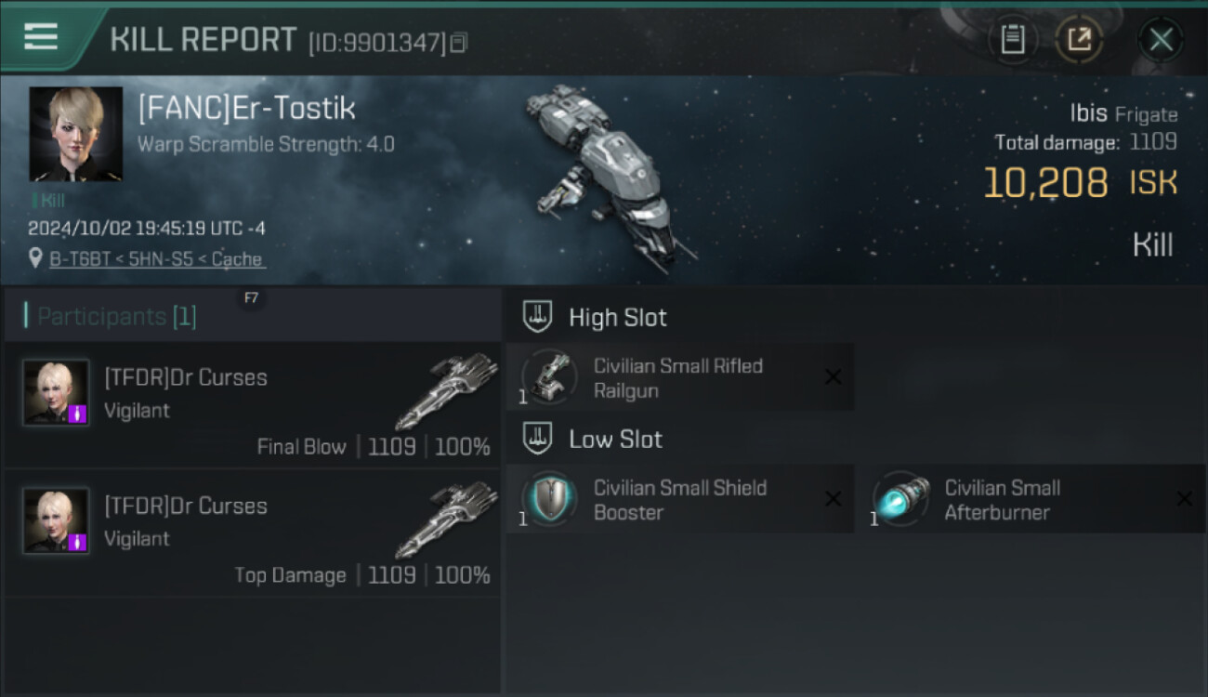Share the kill report externally
1208x697 pixels.
pos(1079,40)
